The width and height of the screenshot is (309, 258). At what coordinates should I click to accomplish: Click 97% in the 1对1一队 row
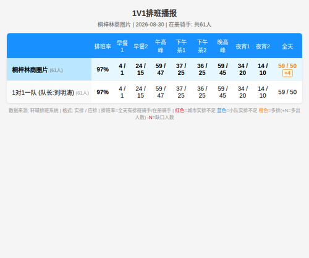[103, 92]
